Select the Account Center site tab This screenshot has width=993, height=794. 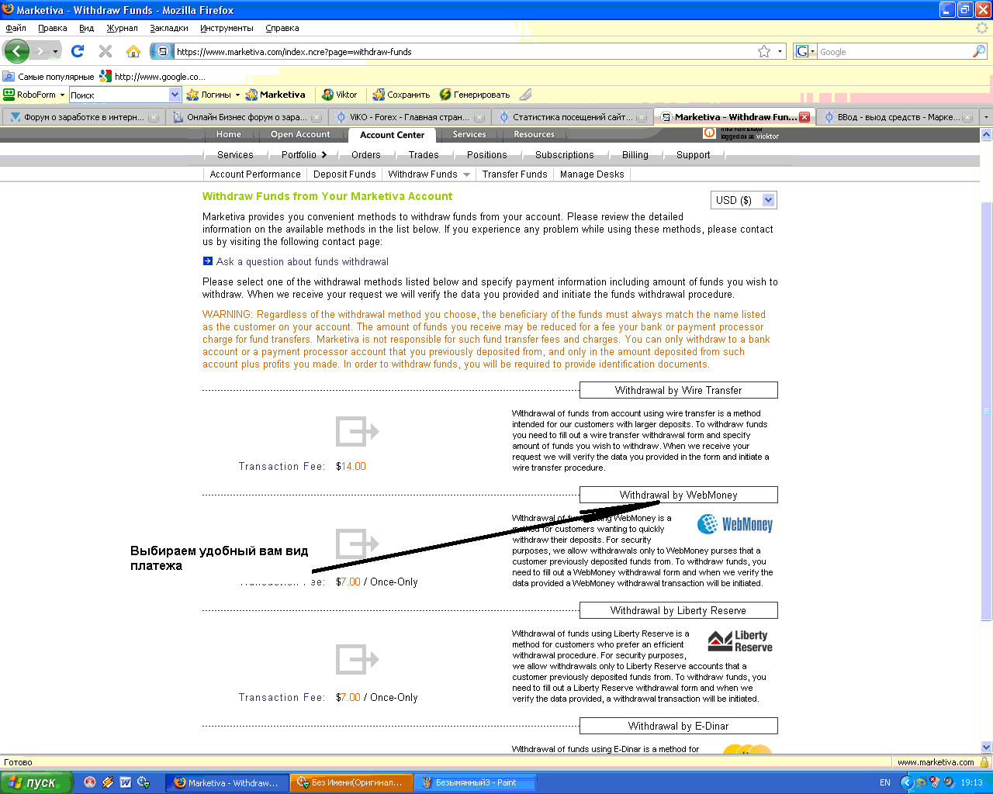tap(392, 135)
